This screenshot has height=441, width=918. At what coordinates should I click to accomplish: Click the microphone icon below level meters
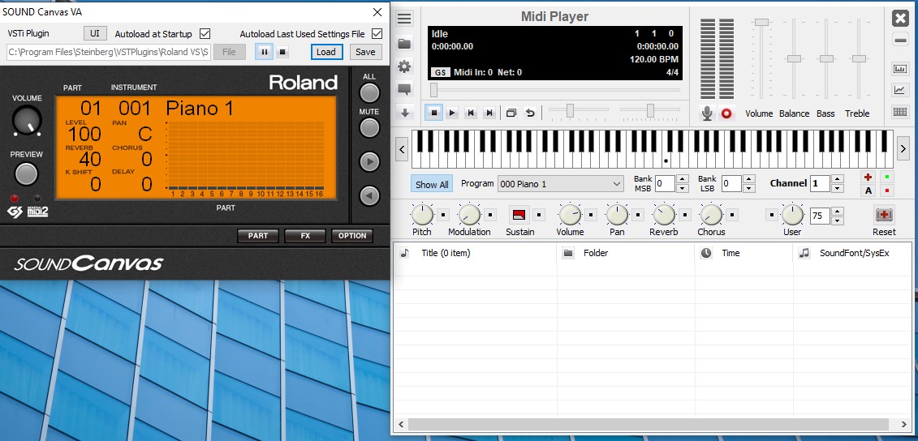point(707,113)
